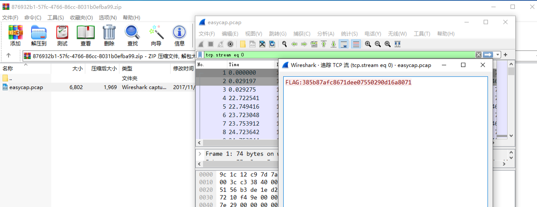Viewport: 537px width, 207px height.
Task: Open Wireshark 捕获(C) menu
Action: 302,34
